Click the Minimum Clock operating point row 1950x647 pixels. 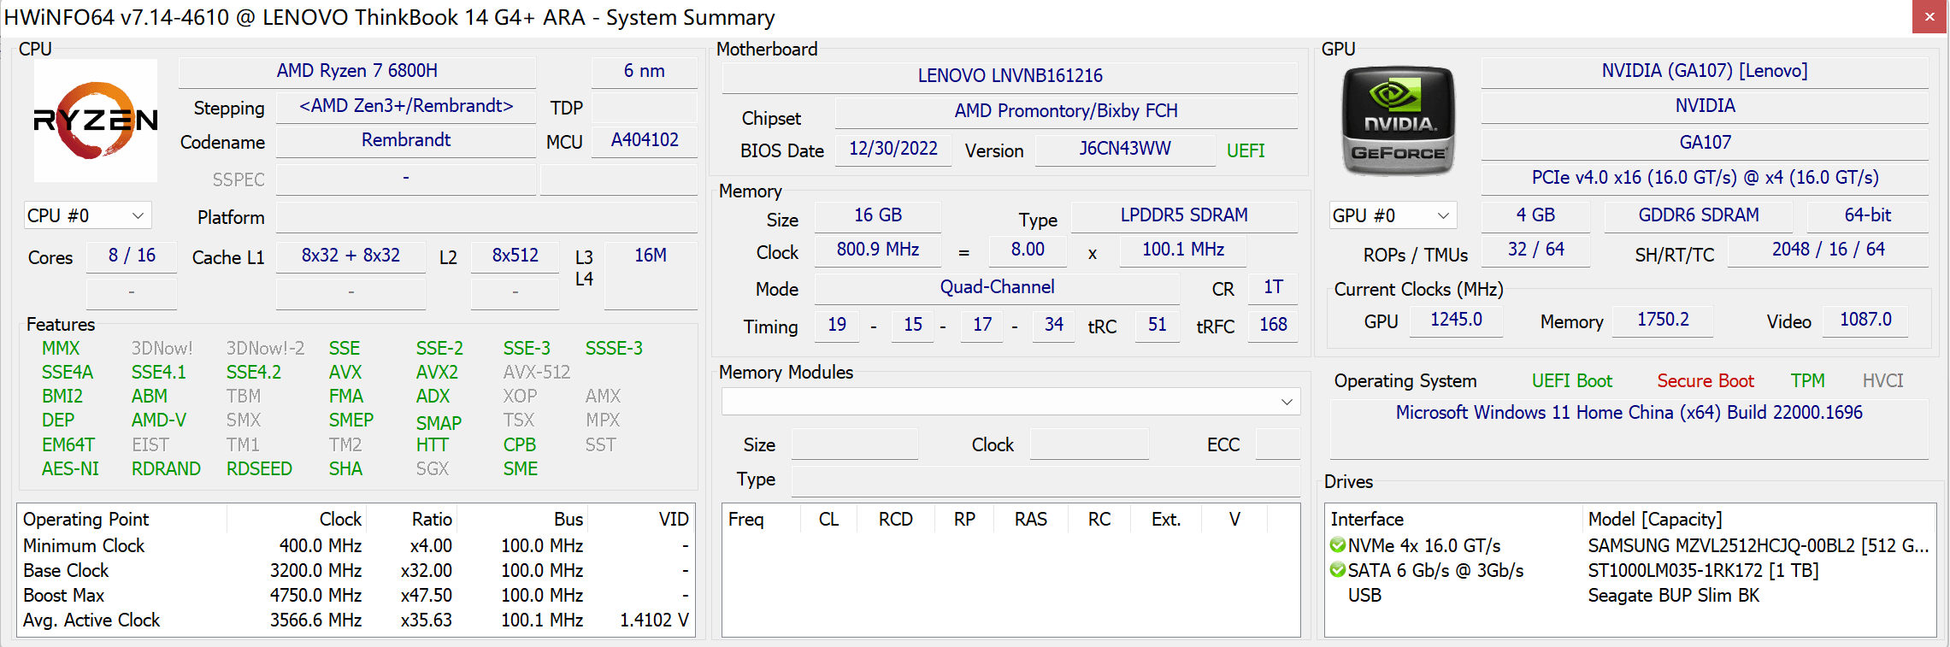(x=356, y=545)
